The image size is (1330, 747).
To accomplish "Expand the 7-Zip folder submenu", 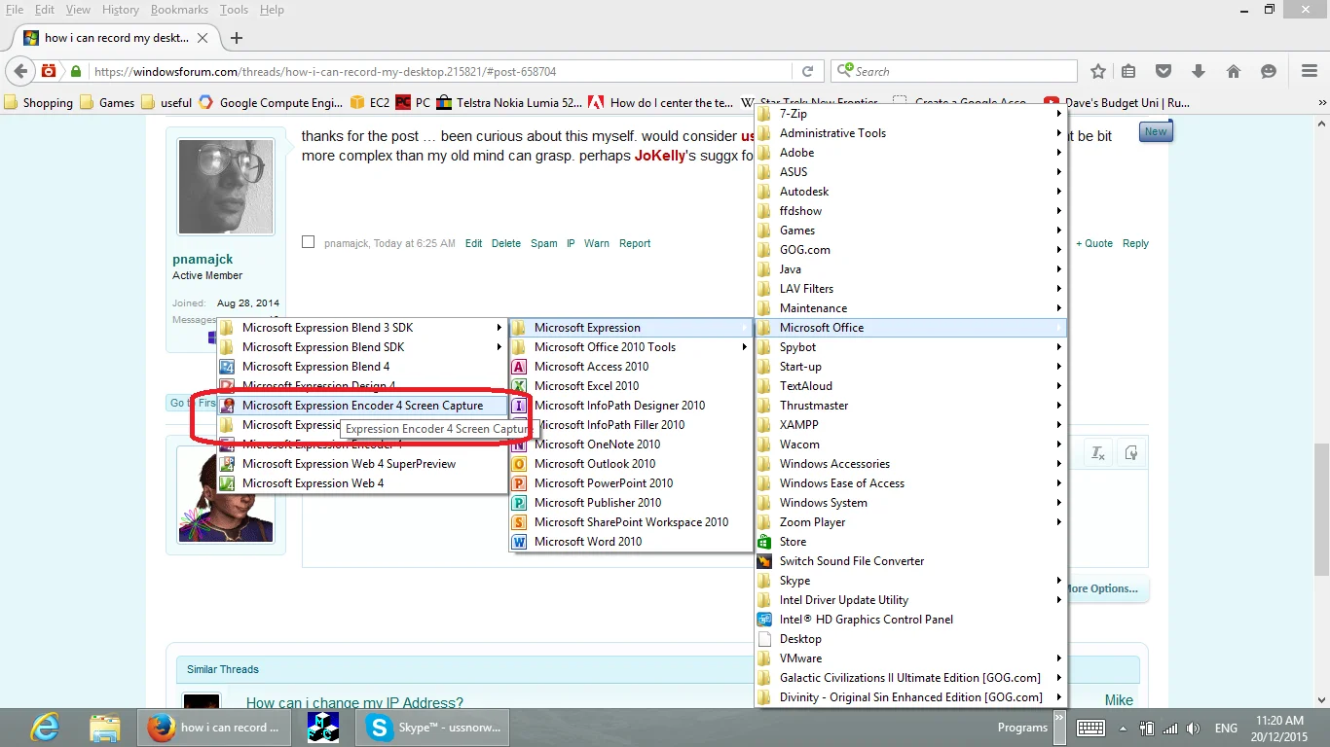I will (x=911, y=114).
